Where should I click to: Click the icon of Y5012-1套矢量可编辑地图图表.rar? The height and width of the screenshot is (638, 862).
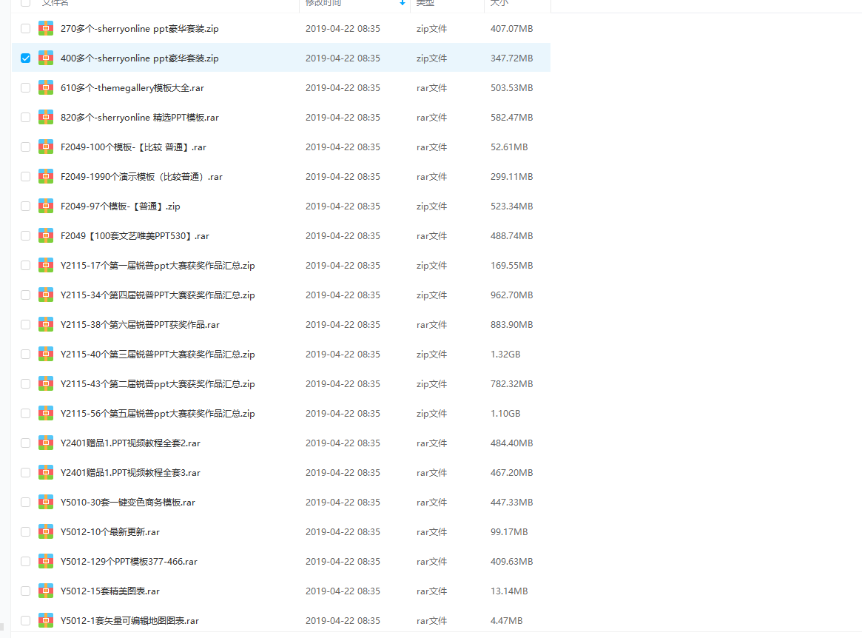tap(46, 620)
